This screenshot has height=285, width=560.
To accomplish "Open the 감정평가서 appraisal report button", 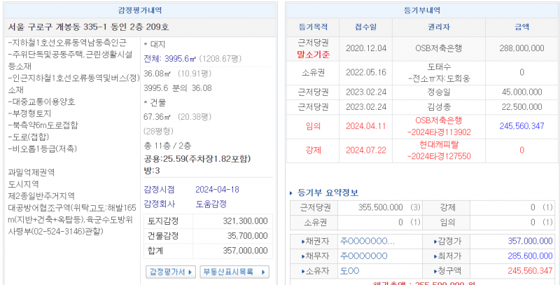I will pos(167,271).
